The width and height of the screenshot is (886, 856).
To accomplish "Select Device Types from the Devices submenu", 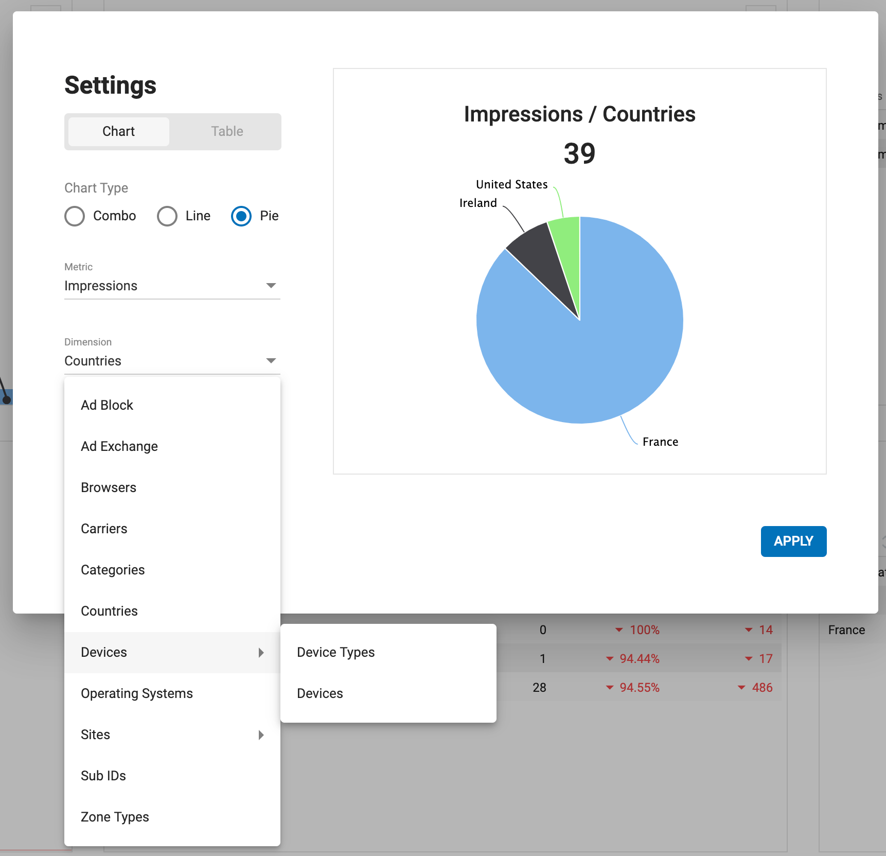I will [x=335, y=652].
